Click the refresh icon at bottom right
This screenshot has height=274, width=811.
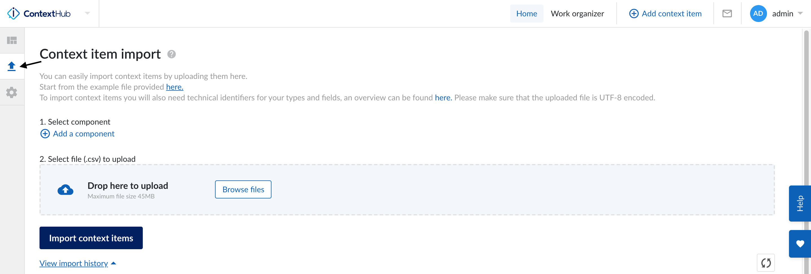click(765, 263)
